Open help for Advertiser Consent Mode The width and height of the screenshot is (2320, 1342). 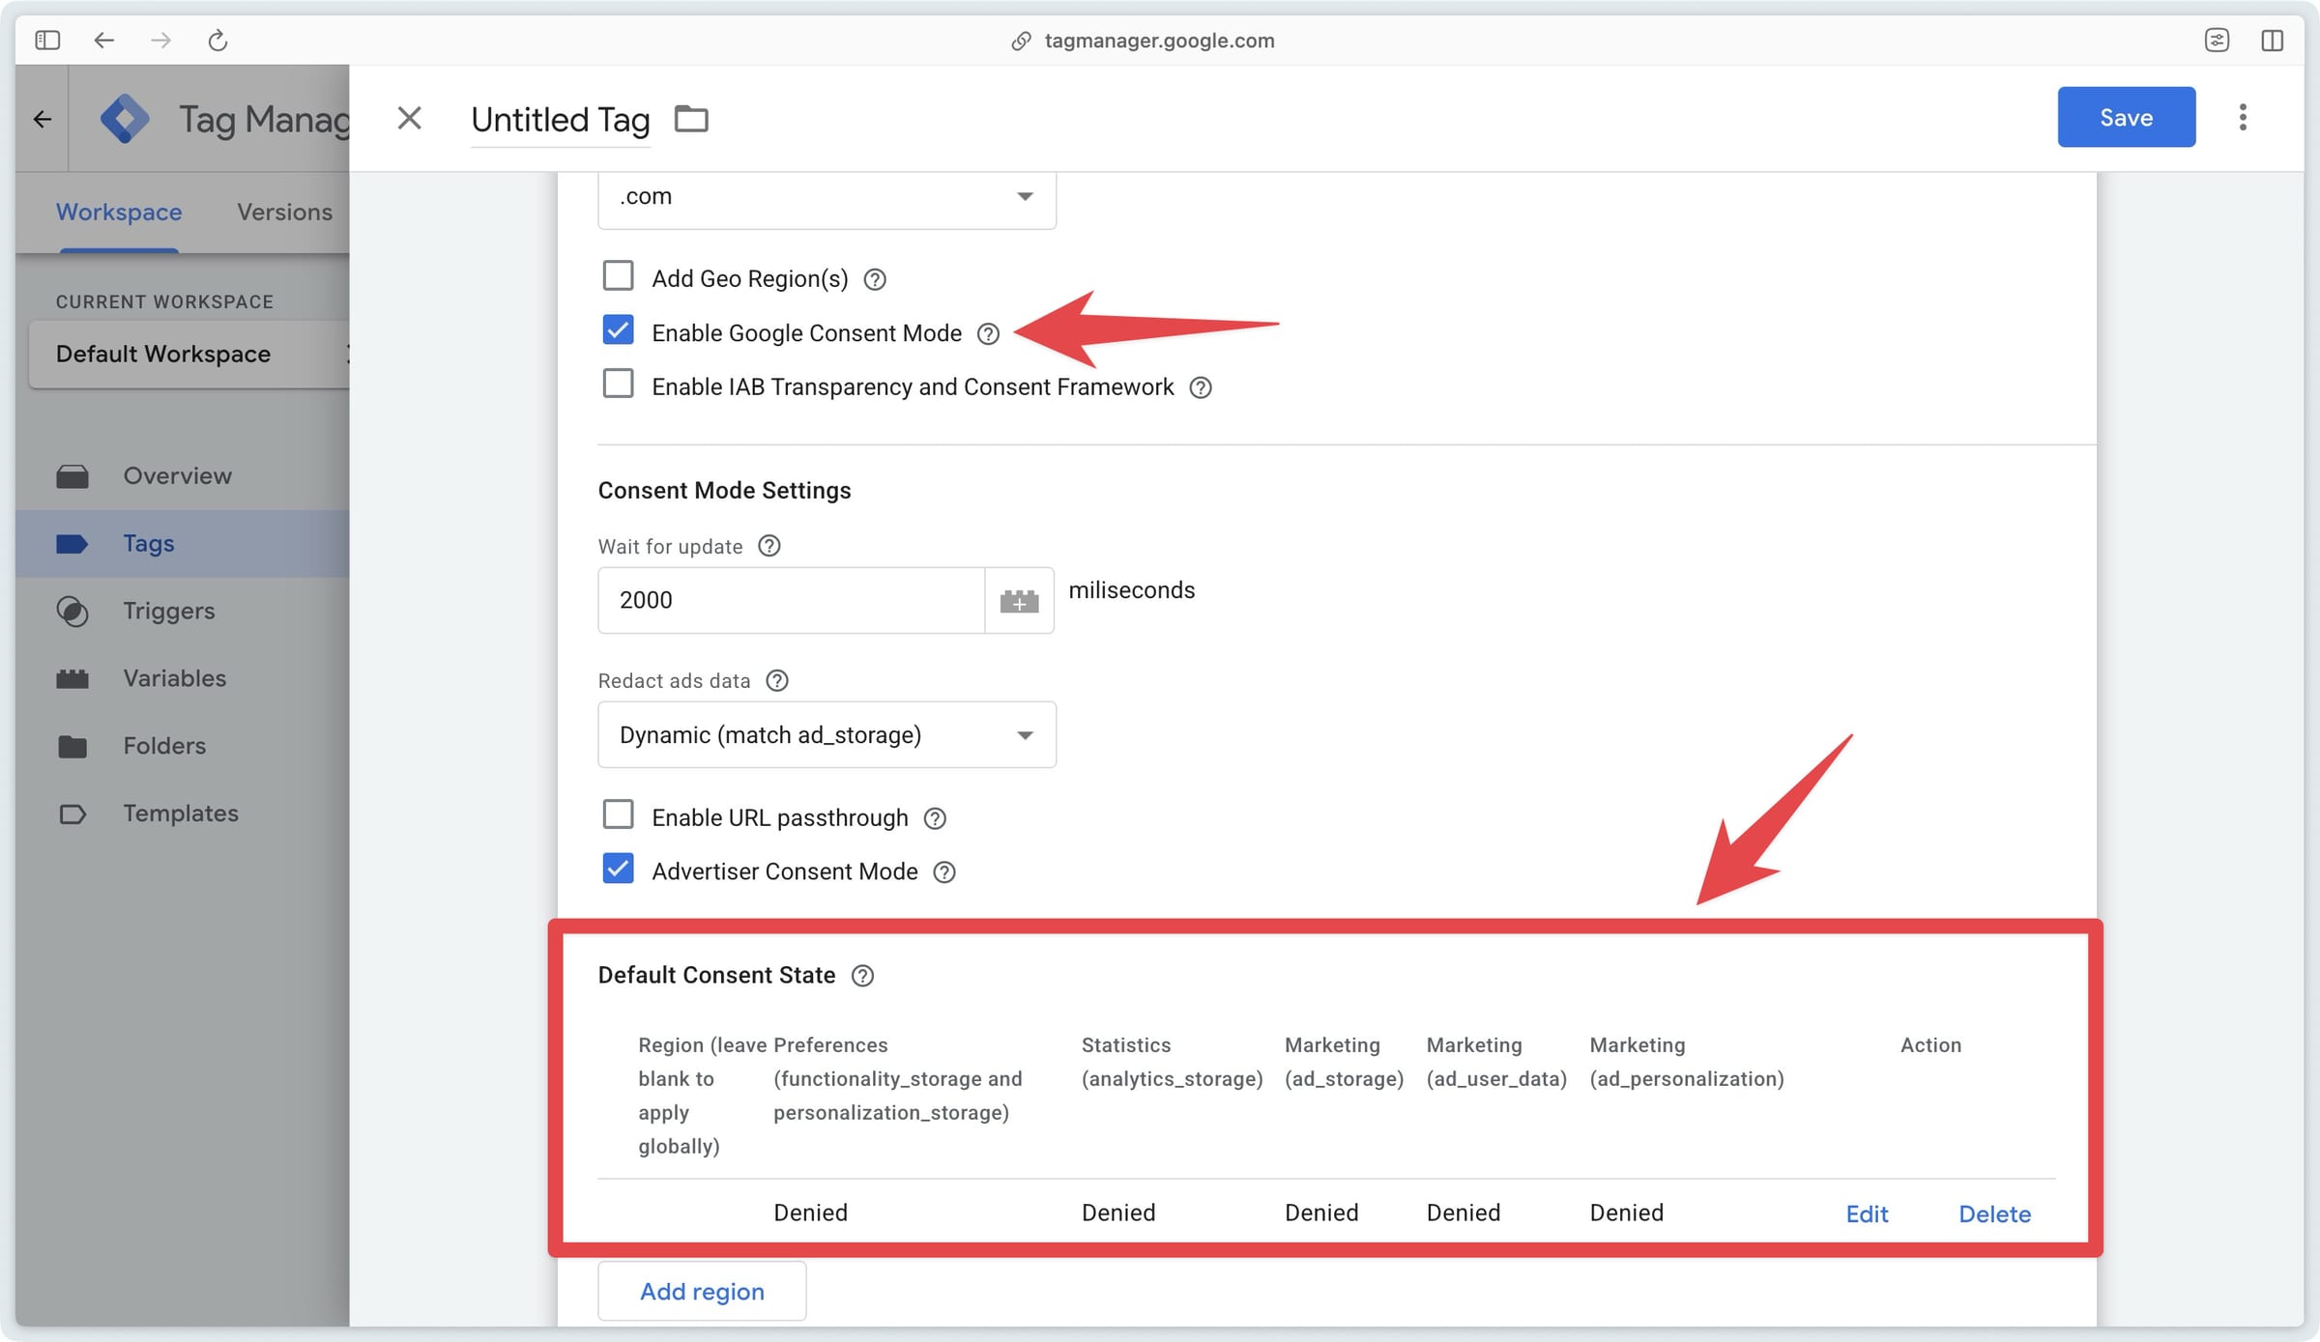[944, 872]
